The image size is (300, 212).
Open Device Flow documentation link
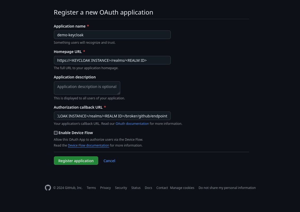click(88, 145)
